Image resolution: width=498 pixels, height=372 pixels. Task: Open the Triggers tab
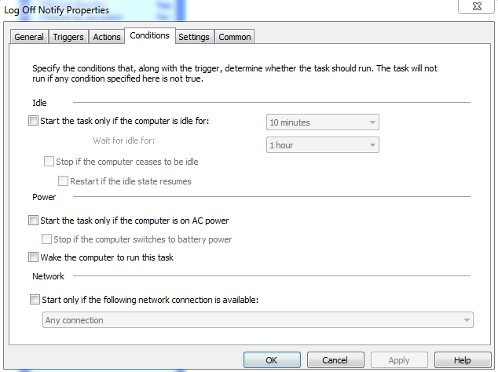[x=68, y=37]
